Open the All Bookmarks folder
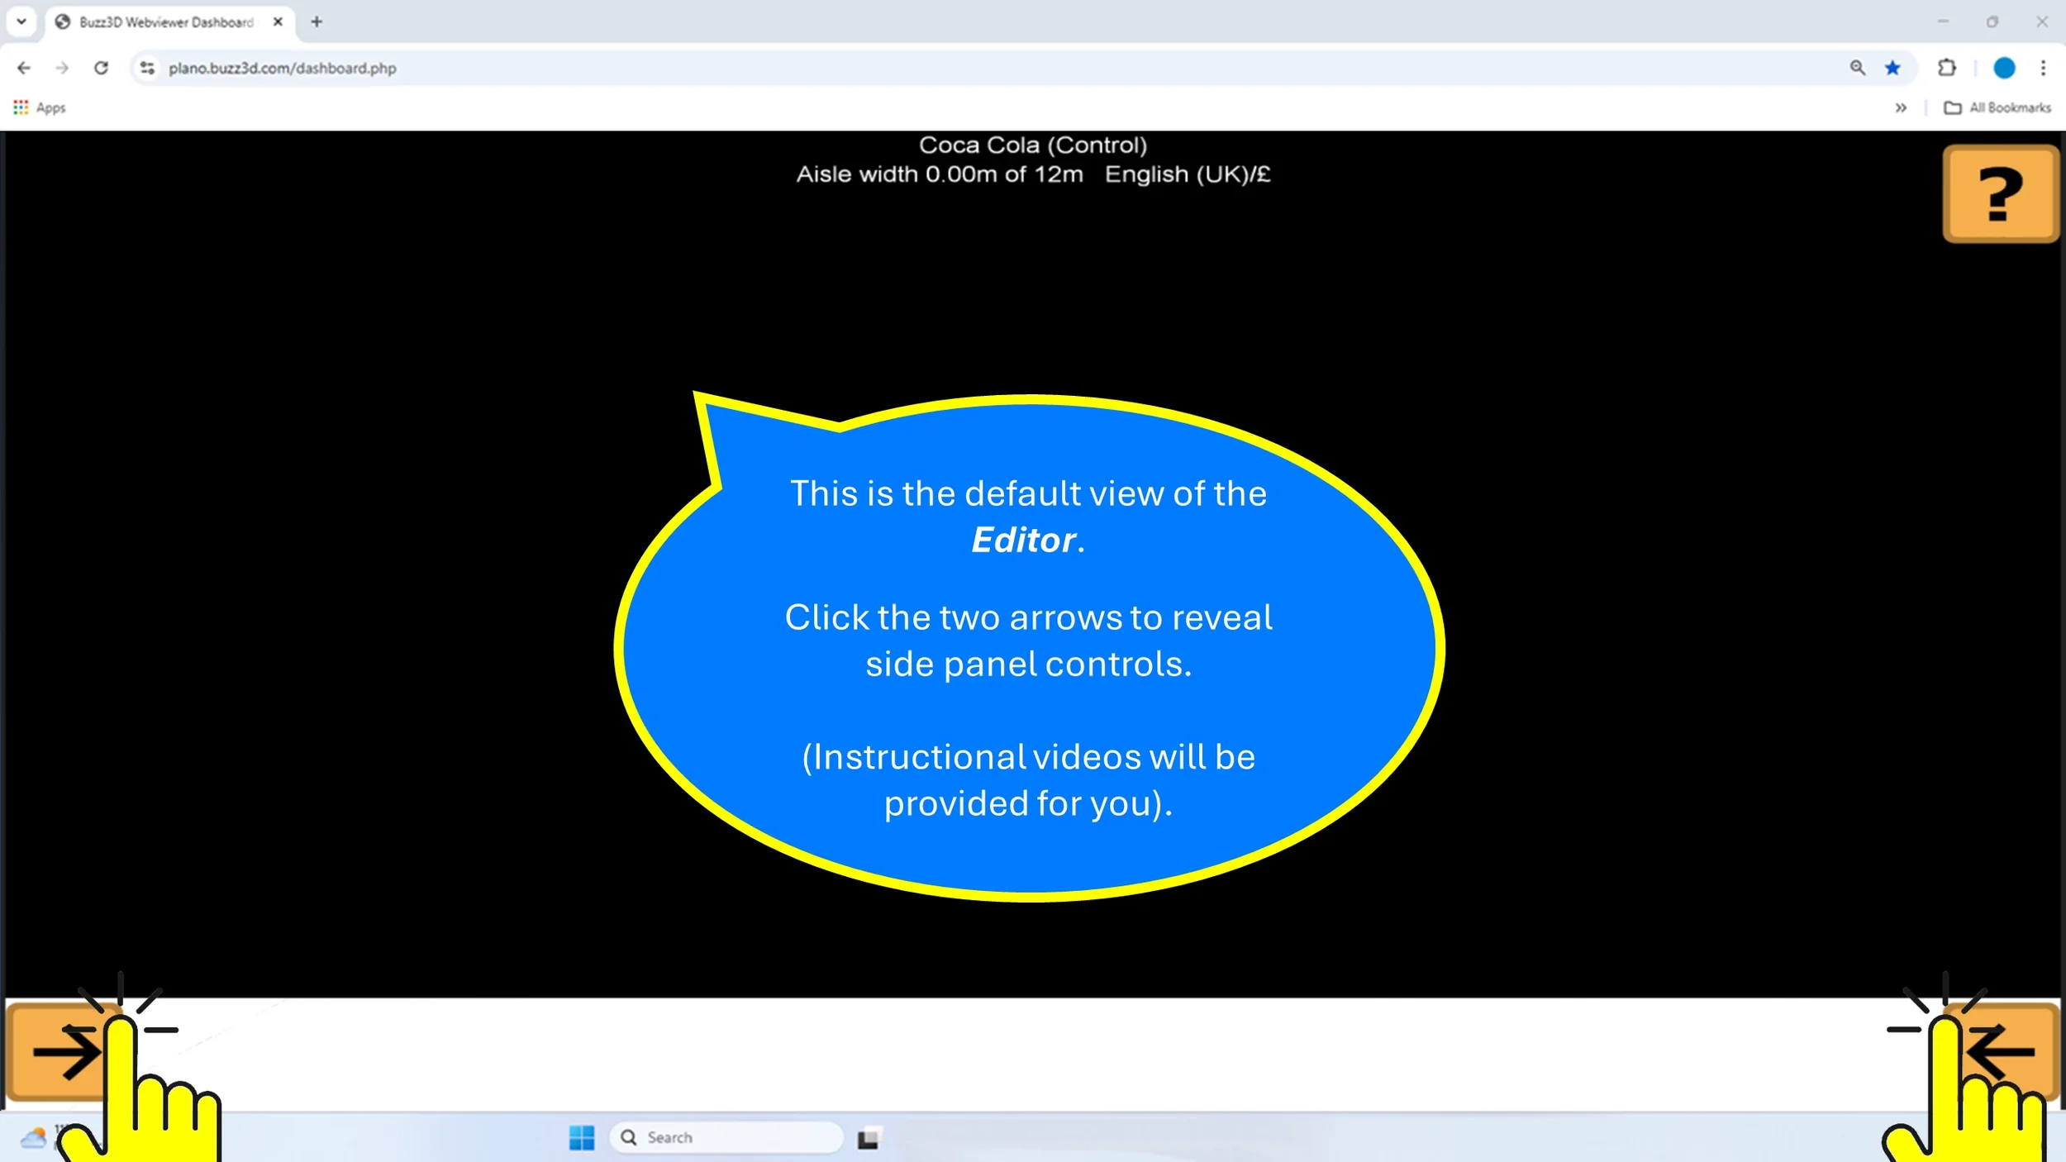 [x=1997, y=107]
